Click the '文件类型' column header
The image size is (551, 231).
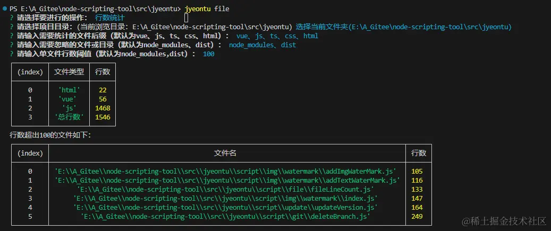pyautogui.click(x=69, y=72)
